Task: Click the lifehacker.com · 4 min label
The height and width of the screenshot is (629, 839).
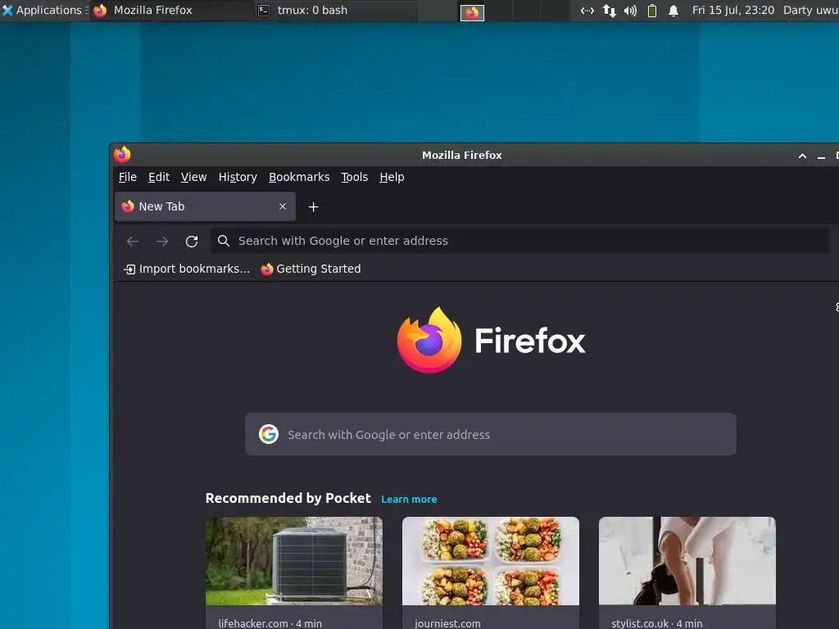Action: coord(270,623)
